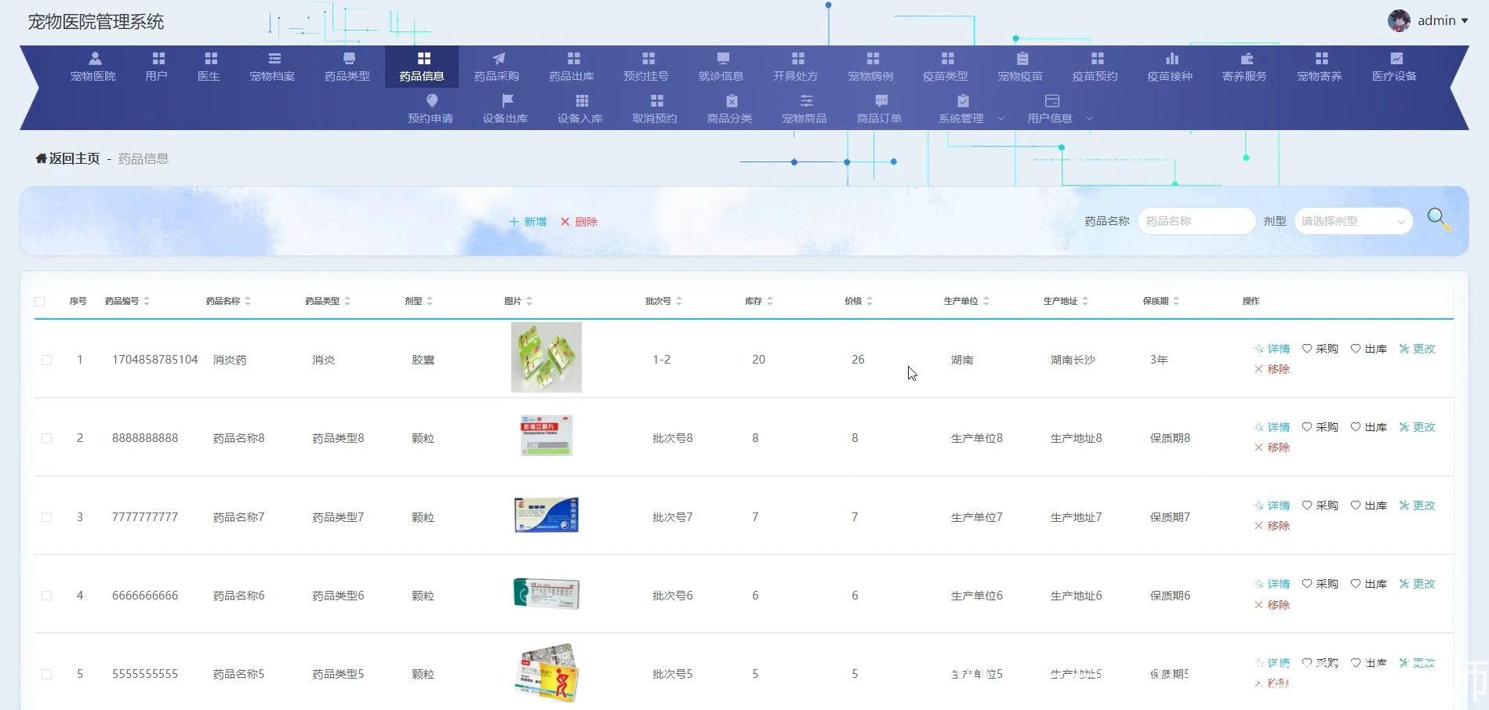Viewport: 1489px width, 710px height.
Task: Open the 预约申请 lightbulb icon
Action: click(432, 100)
